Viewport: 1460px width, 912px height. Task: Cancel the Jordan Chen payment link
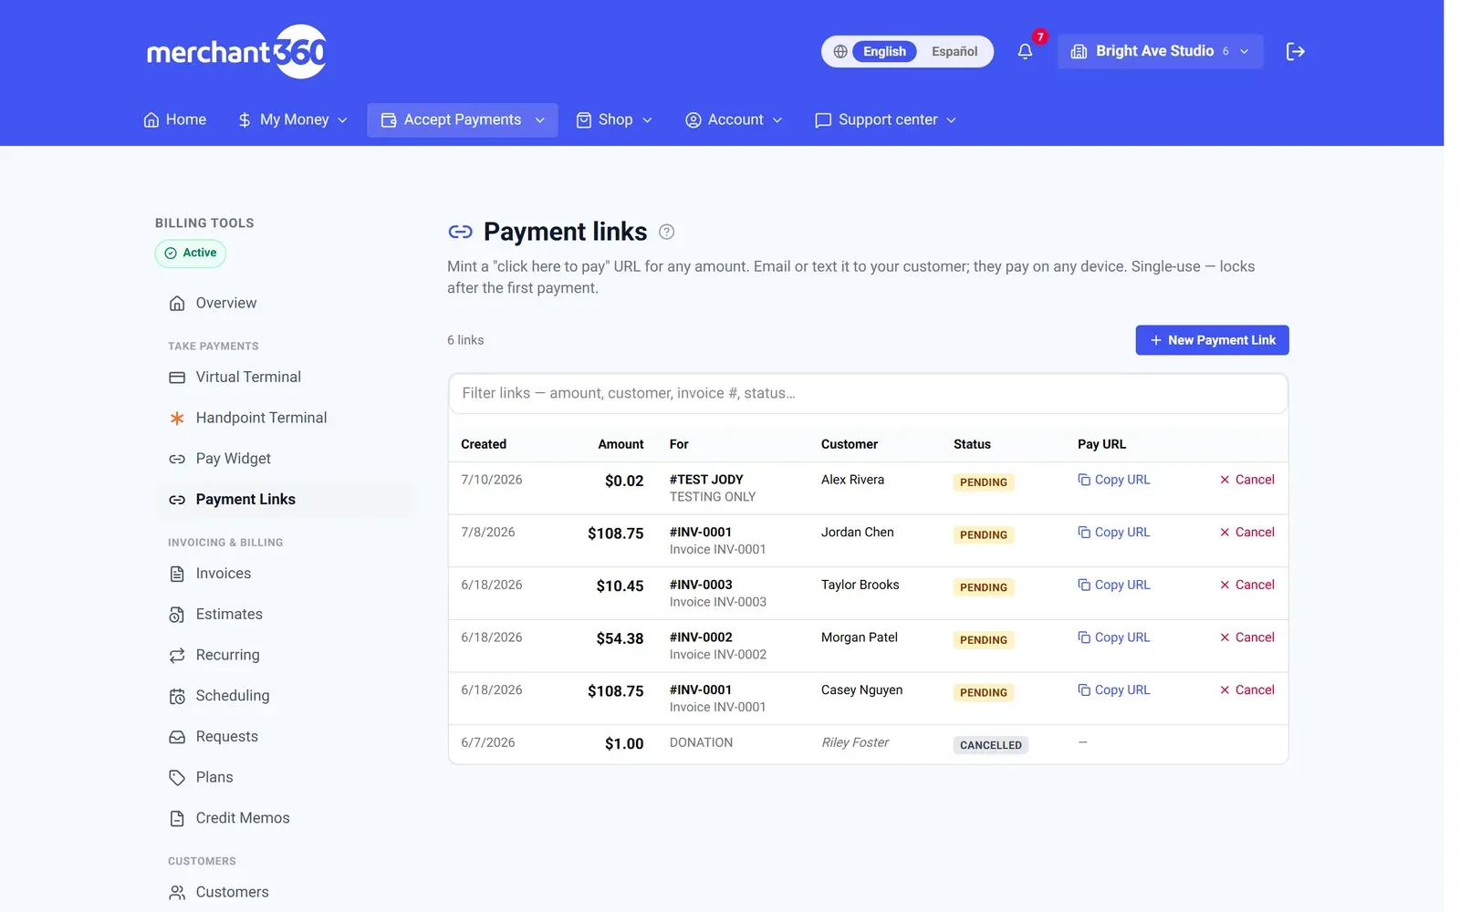(x=1246, y=533)
